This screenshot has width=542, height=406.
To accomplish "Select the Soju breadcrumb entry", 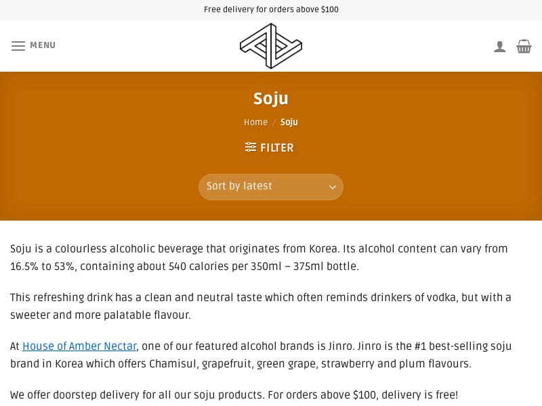I will [289, 122].
